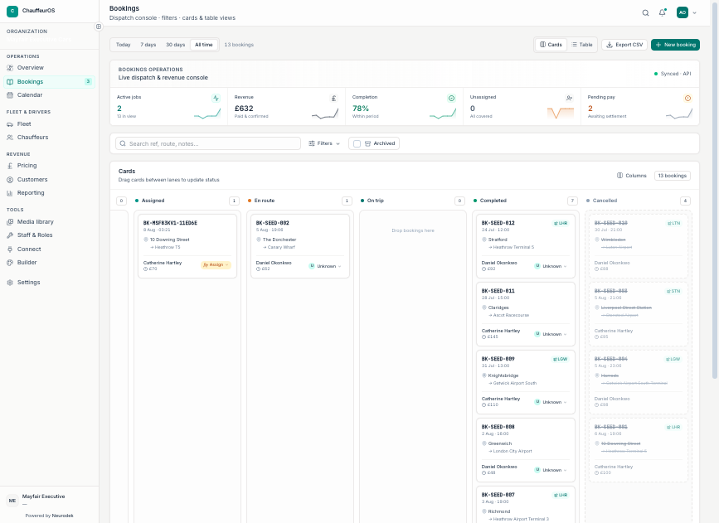Image resolution: width=719 pixels, height=523 pixels.
Task: Click the Columns layout icon
Action: tap(620, 176)
